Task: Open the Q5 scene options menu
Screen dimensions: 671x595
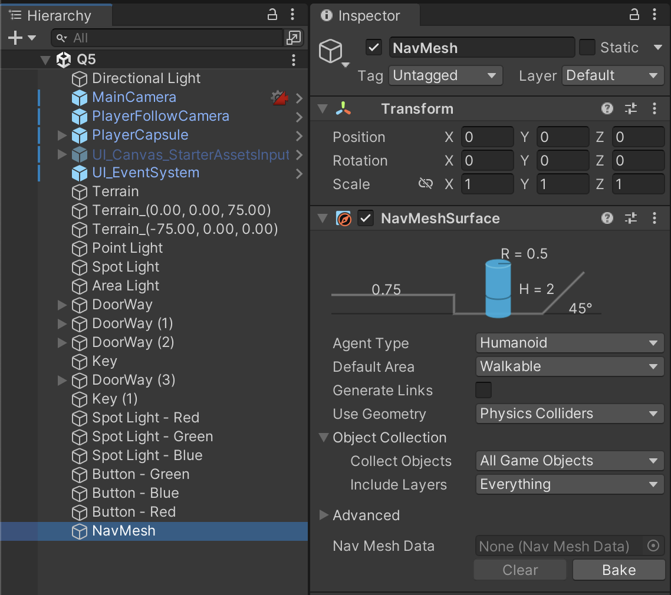Action: [294, 59]
